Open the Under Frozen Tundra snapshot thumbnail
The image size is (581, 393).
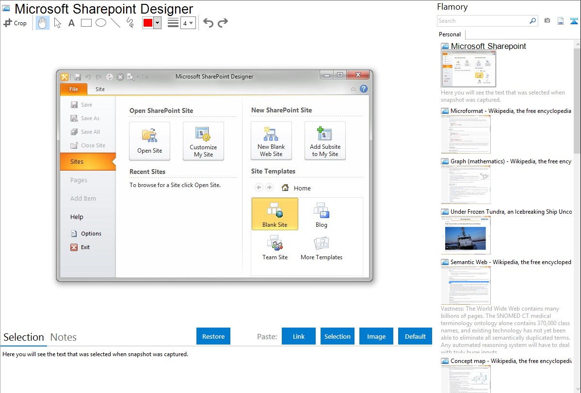(x=466, y=235)
